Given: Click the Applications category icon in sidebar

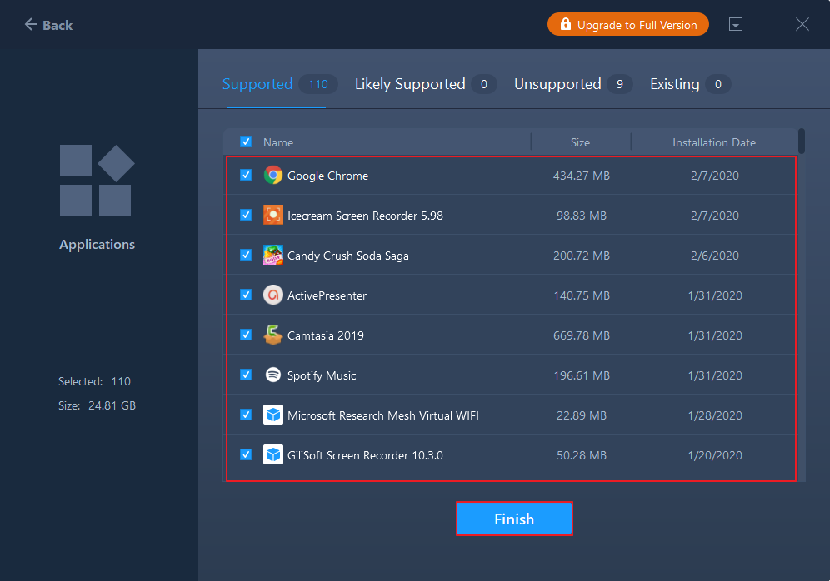Looking at the screenshot, I should pyautogui.click(x=97, y=181).
